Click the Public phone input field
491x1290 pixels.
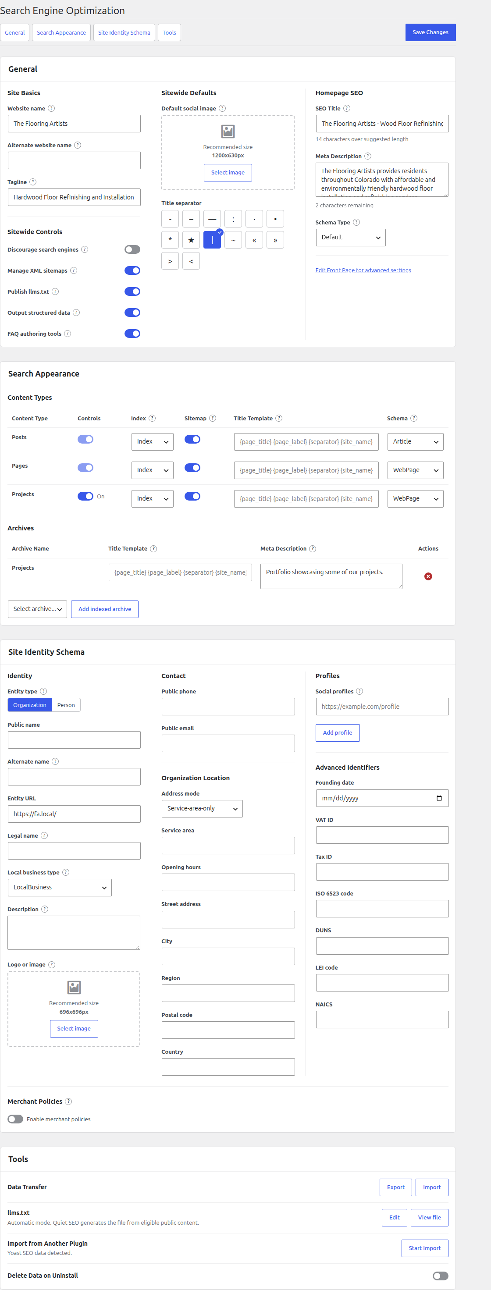point(228,707)
